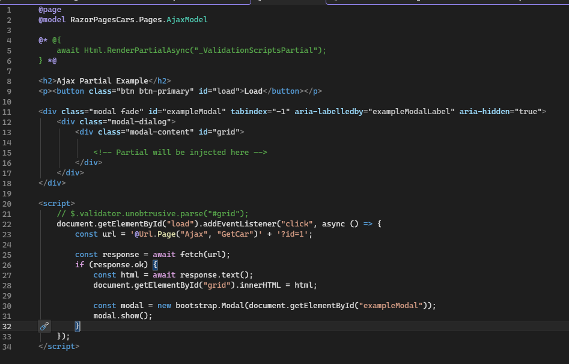Click the id="load" attribute on line 9
Image resolution: width=569 pixels, height=364 pixels.
point(219,91)
